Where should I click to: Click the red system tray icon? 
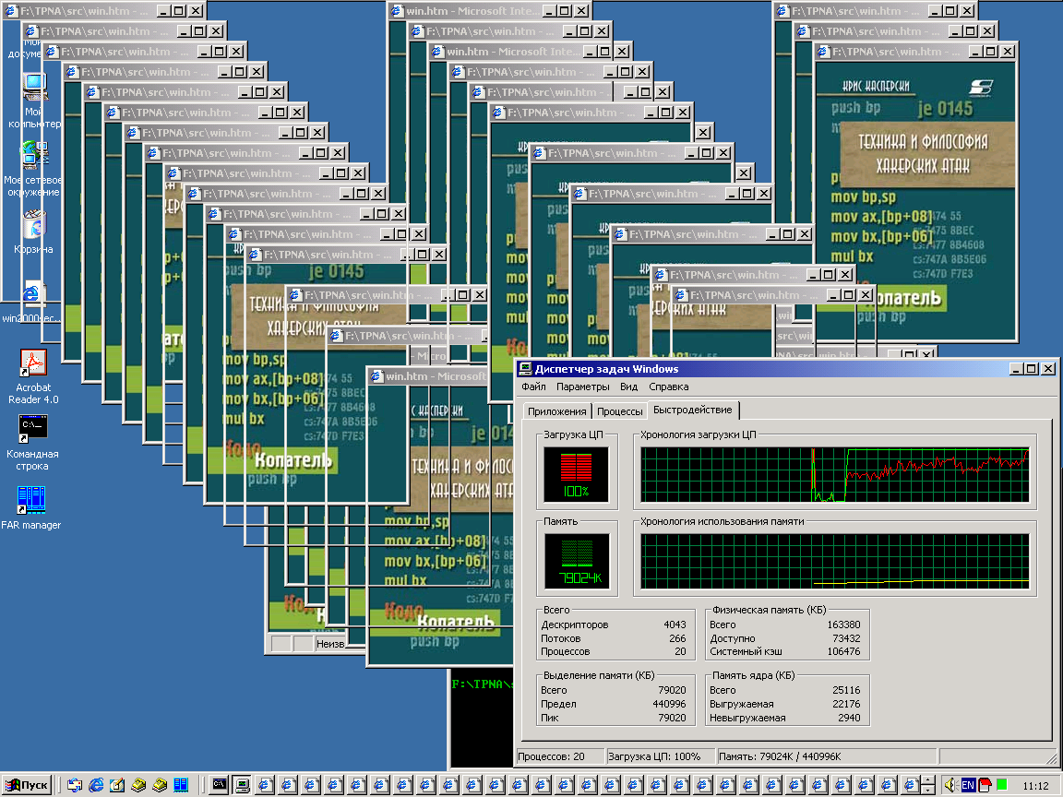pyautogui.click(x=985, y=785)
